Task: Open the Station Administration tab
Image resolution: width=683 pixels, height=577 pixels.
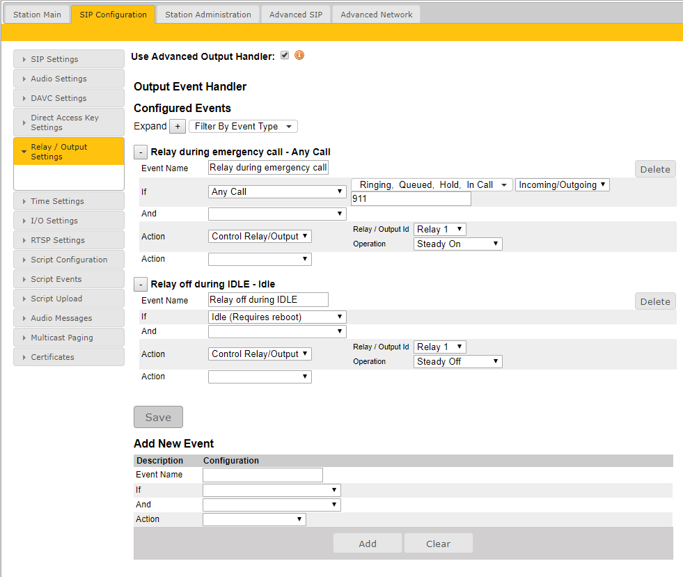Action: tap(207, 15)
